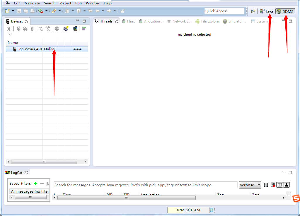Image resolution: width=300 pixels, height=216 pixels.
Task: Click the Dump HPROF file icon
Action: coord(25,29)
